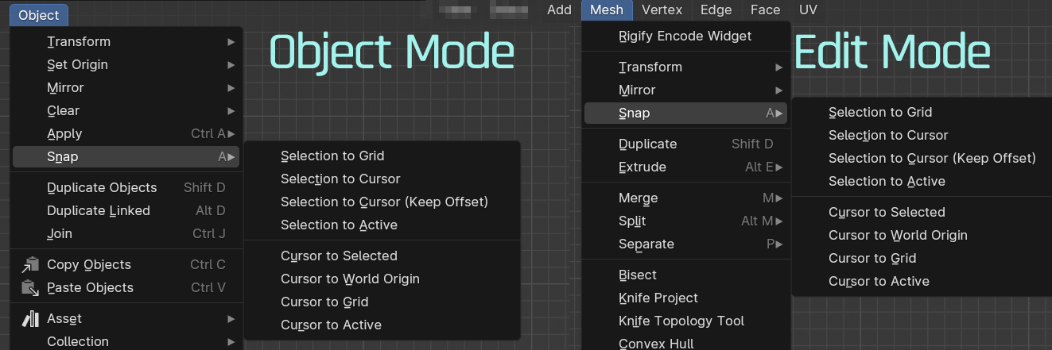Image resolution: width=1052 pixels, height=350 pixels.
Task: Click Bisect in the Mesh menu
Action: (x=638, y=275)
